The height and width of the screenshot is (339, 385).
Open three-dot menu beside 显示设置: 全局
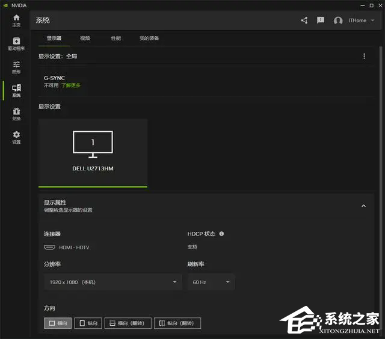[x=364, y=56]
